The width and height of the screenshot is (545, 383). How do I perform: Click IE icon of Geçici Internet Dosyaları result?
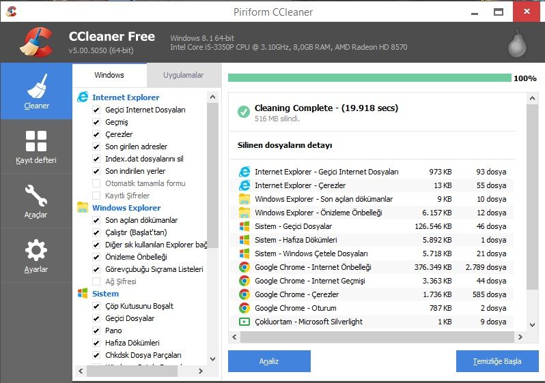[x=244, y=172]
